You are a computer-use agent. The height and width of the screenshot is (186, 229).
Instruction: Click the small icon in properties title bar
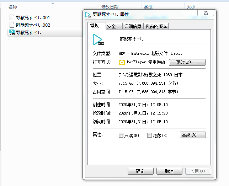[x=88, y=15]
